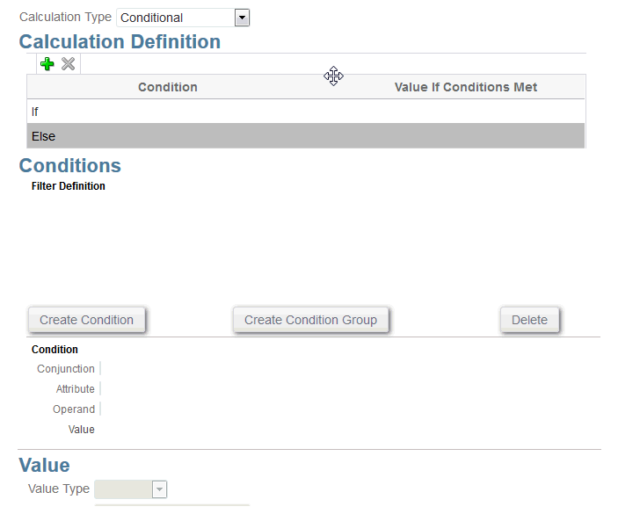Expand the disabled Value Type dropdown
The height and width of the screenshot is (514, 618).
coord(159,489)
